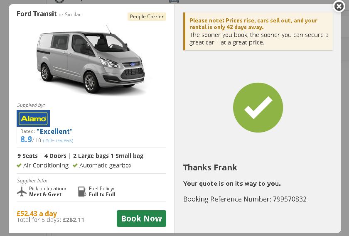Click the airplane pick up location icon
Screen dimensions: 349x236
[22, 191]
